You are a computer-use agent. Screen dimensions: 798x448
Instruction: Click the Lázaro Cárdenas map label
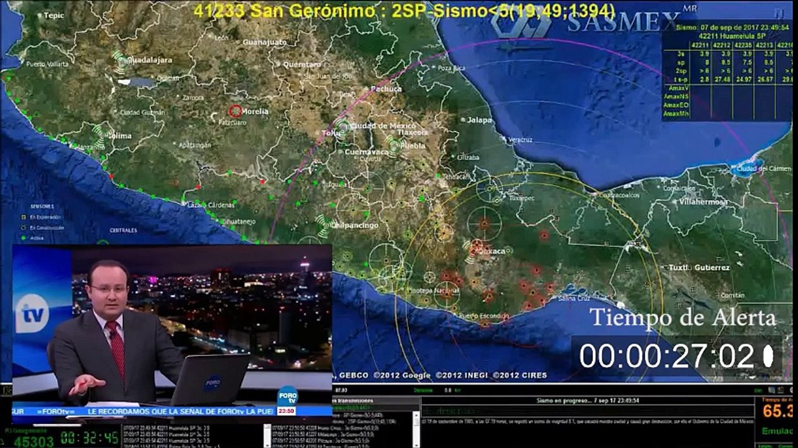(211, 205)
